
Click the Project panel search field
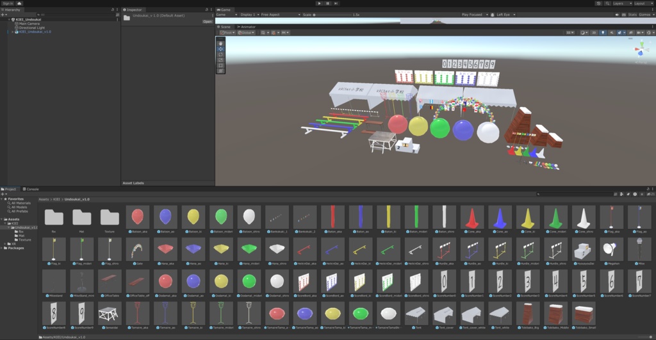(574, 194)
